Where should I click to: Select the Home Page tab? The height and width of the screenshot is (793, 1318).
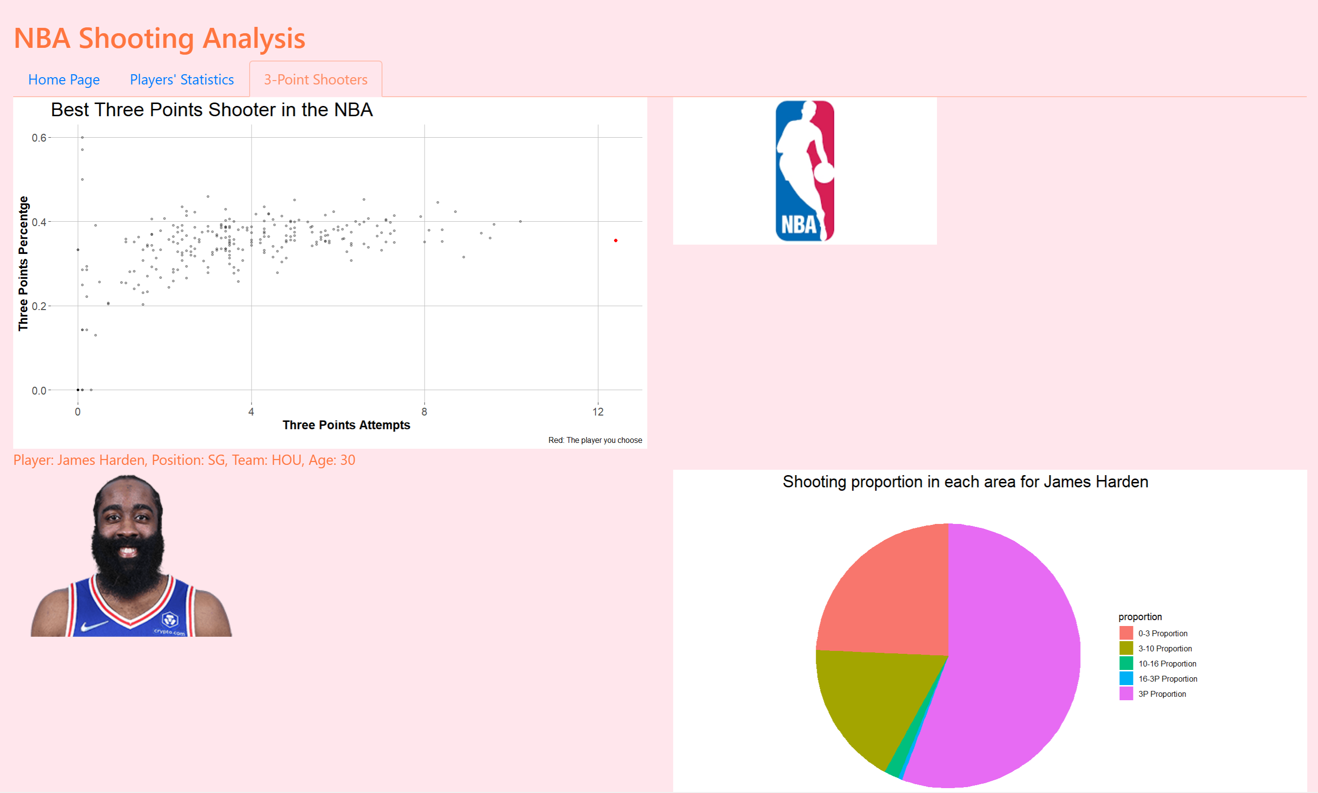(x=63, y=79)
